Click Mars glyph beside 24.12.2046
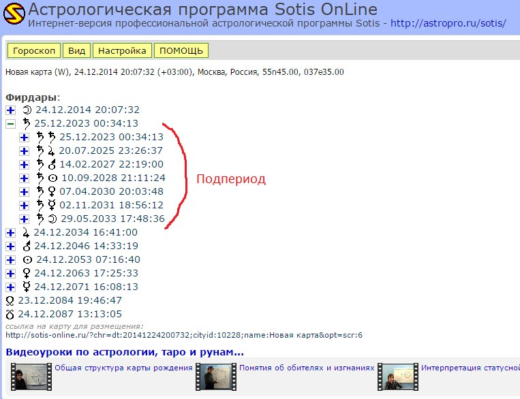The image size is (520, 399). [27, 246]
